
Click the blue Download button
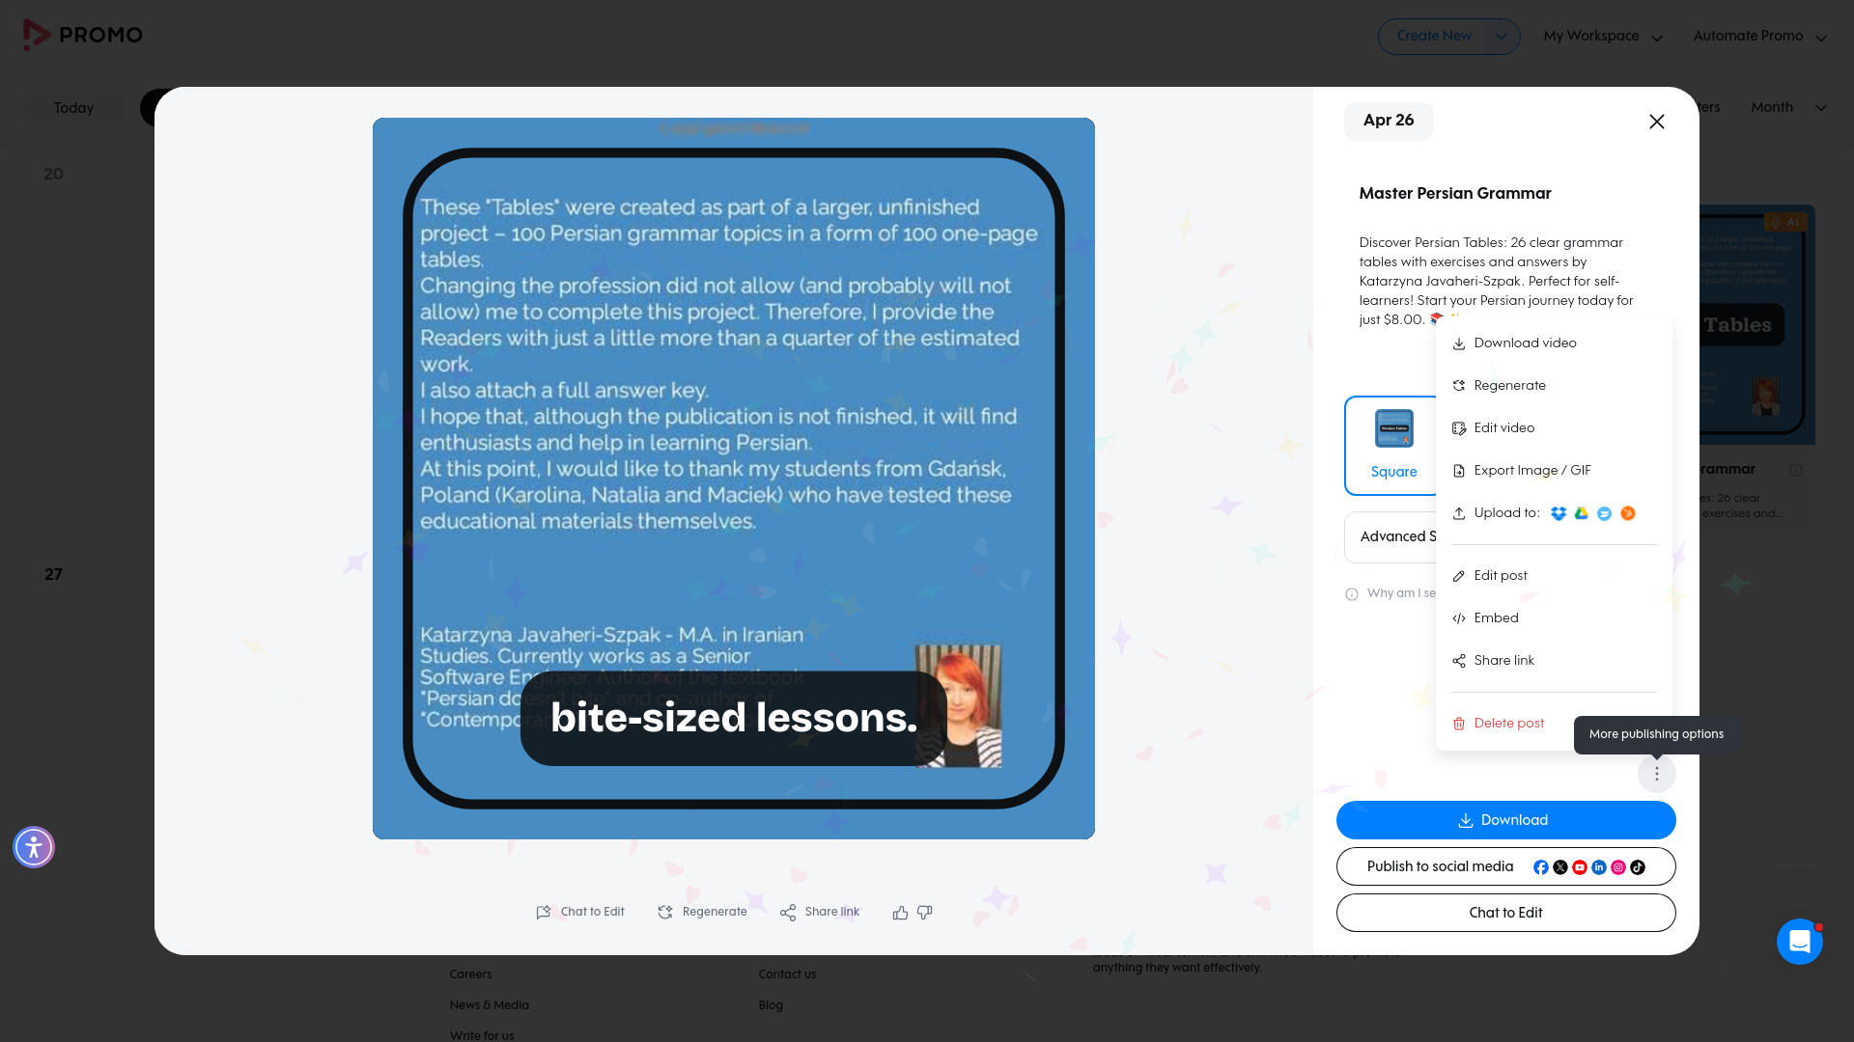coord(1505,820)
